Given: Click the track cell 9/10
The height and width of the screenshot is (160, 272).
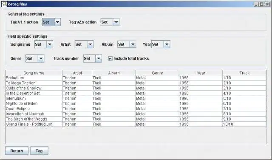Looking at the screenshot, I should pos(244,119).
